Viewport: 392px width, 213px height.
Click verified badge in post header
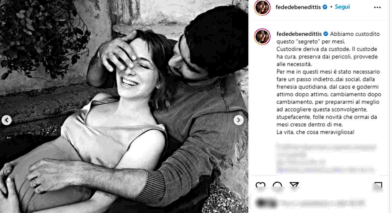[325, 7]
